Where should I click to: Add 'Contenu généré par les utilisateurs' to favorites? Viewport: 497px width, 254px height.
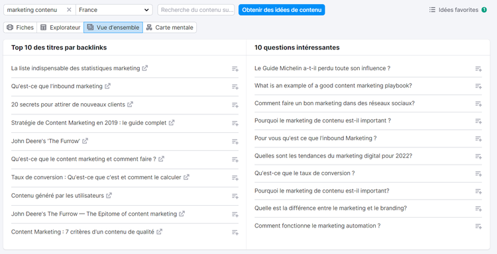click(x=235, y=196)
